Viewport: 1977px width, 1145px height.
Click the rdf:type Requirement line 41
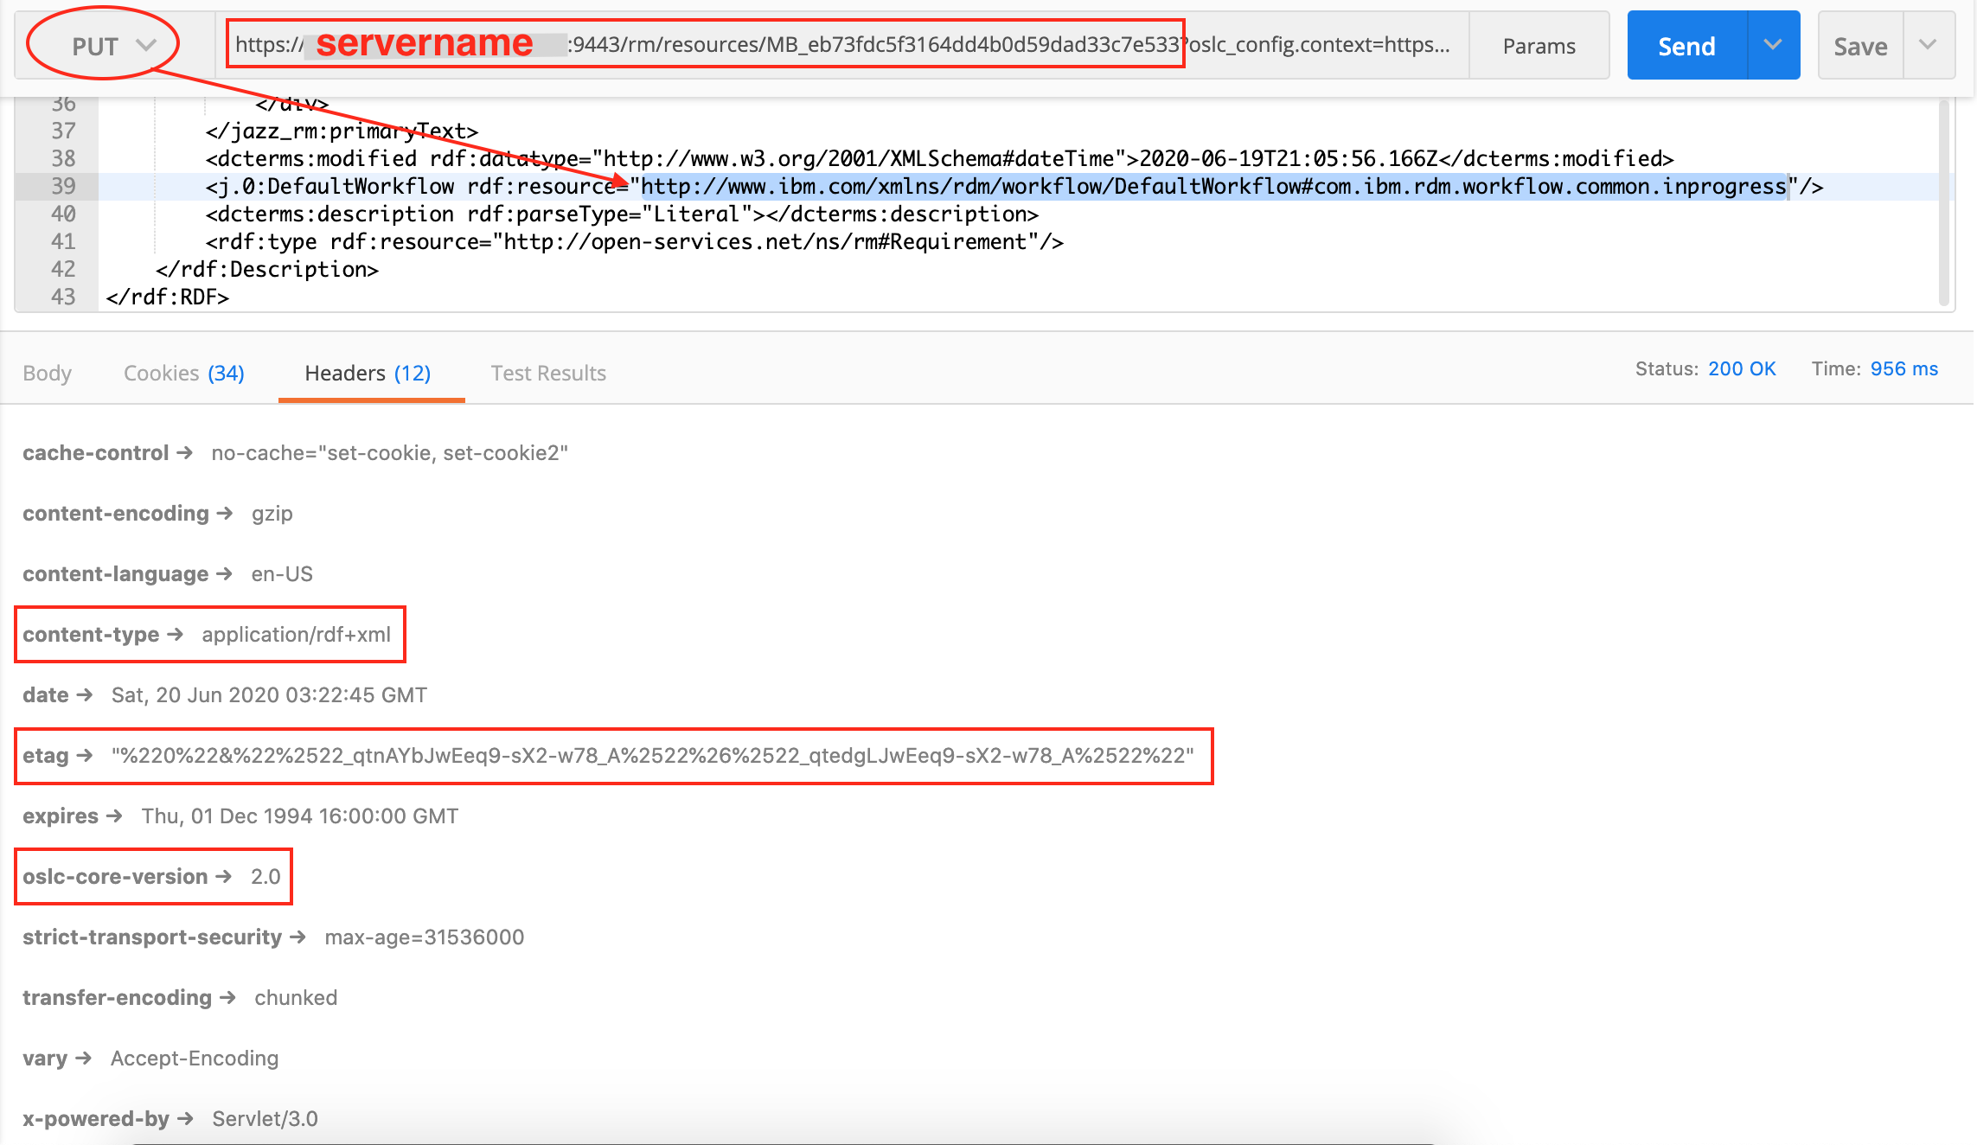635,241
